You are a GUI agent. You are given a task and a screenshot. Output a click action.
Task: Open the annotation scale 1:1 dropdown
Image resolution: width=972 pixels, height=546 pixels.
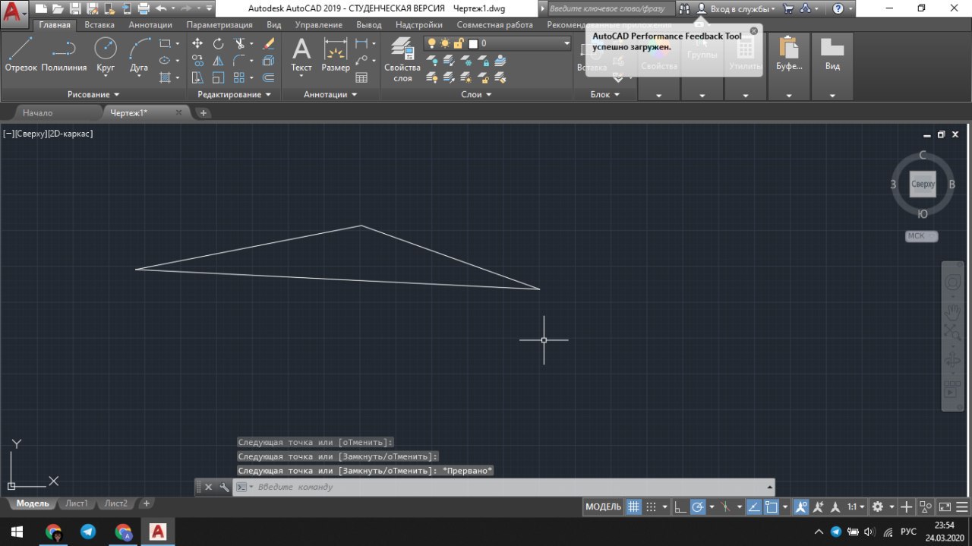click(856, 507)
